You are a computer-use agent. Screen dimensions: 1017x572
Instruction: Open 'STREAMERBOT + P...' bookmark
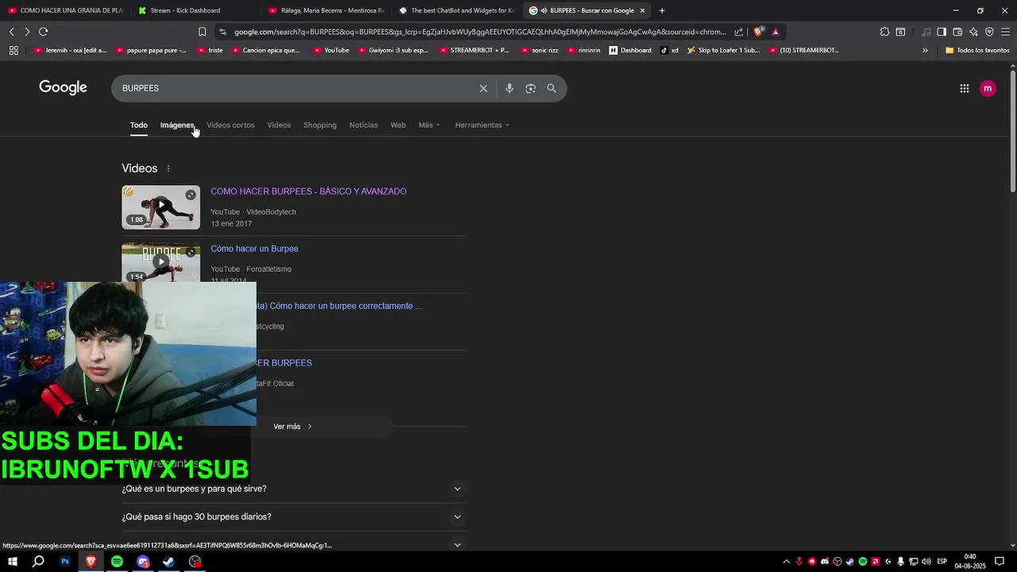click(474, 50)
